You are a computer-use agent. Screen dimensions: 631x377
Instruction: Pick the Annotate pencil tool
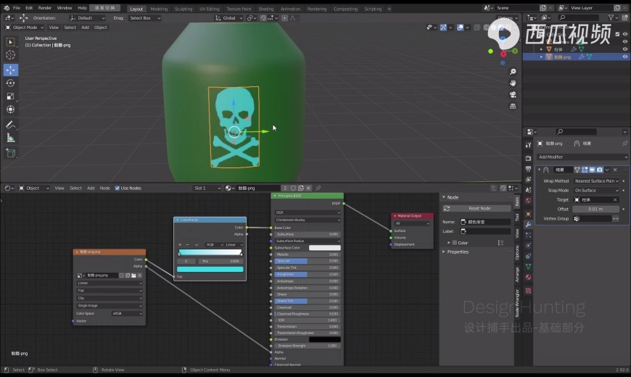click(10, 125)
